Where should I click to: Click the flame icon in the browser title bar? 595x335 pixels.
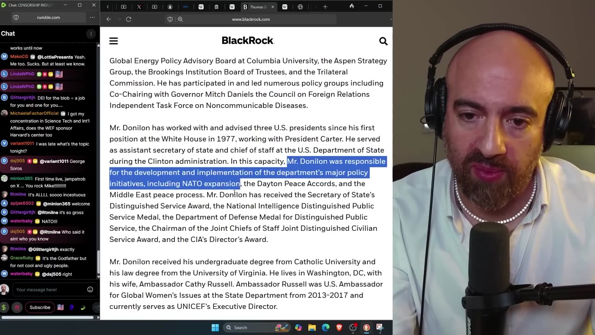pos(351,6)
